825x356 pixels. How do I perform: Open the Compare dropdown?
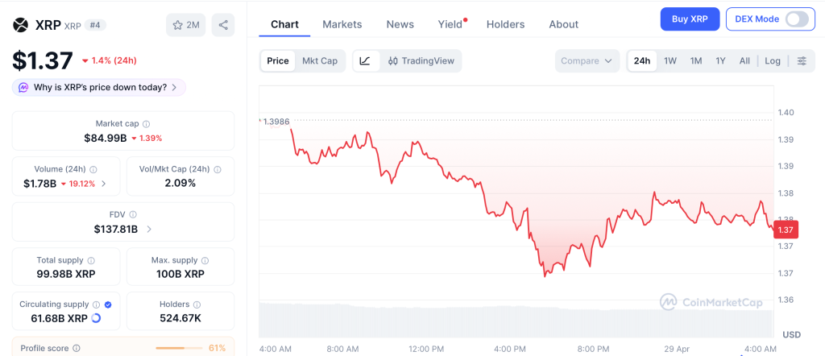587,60
